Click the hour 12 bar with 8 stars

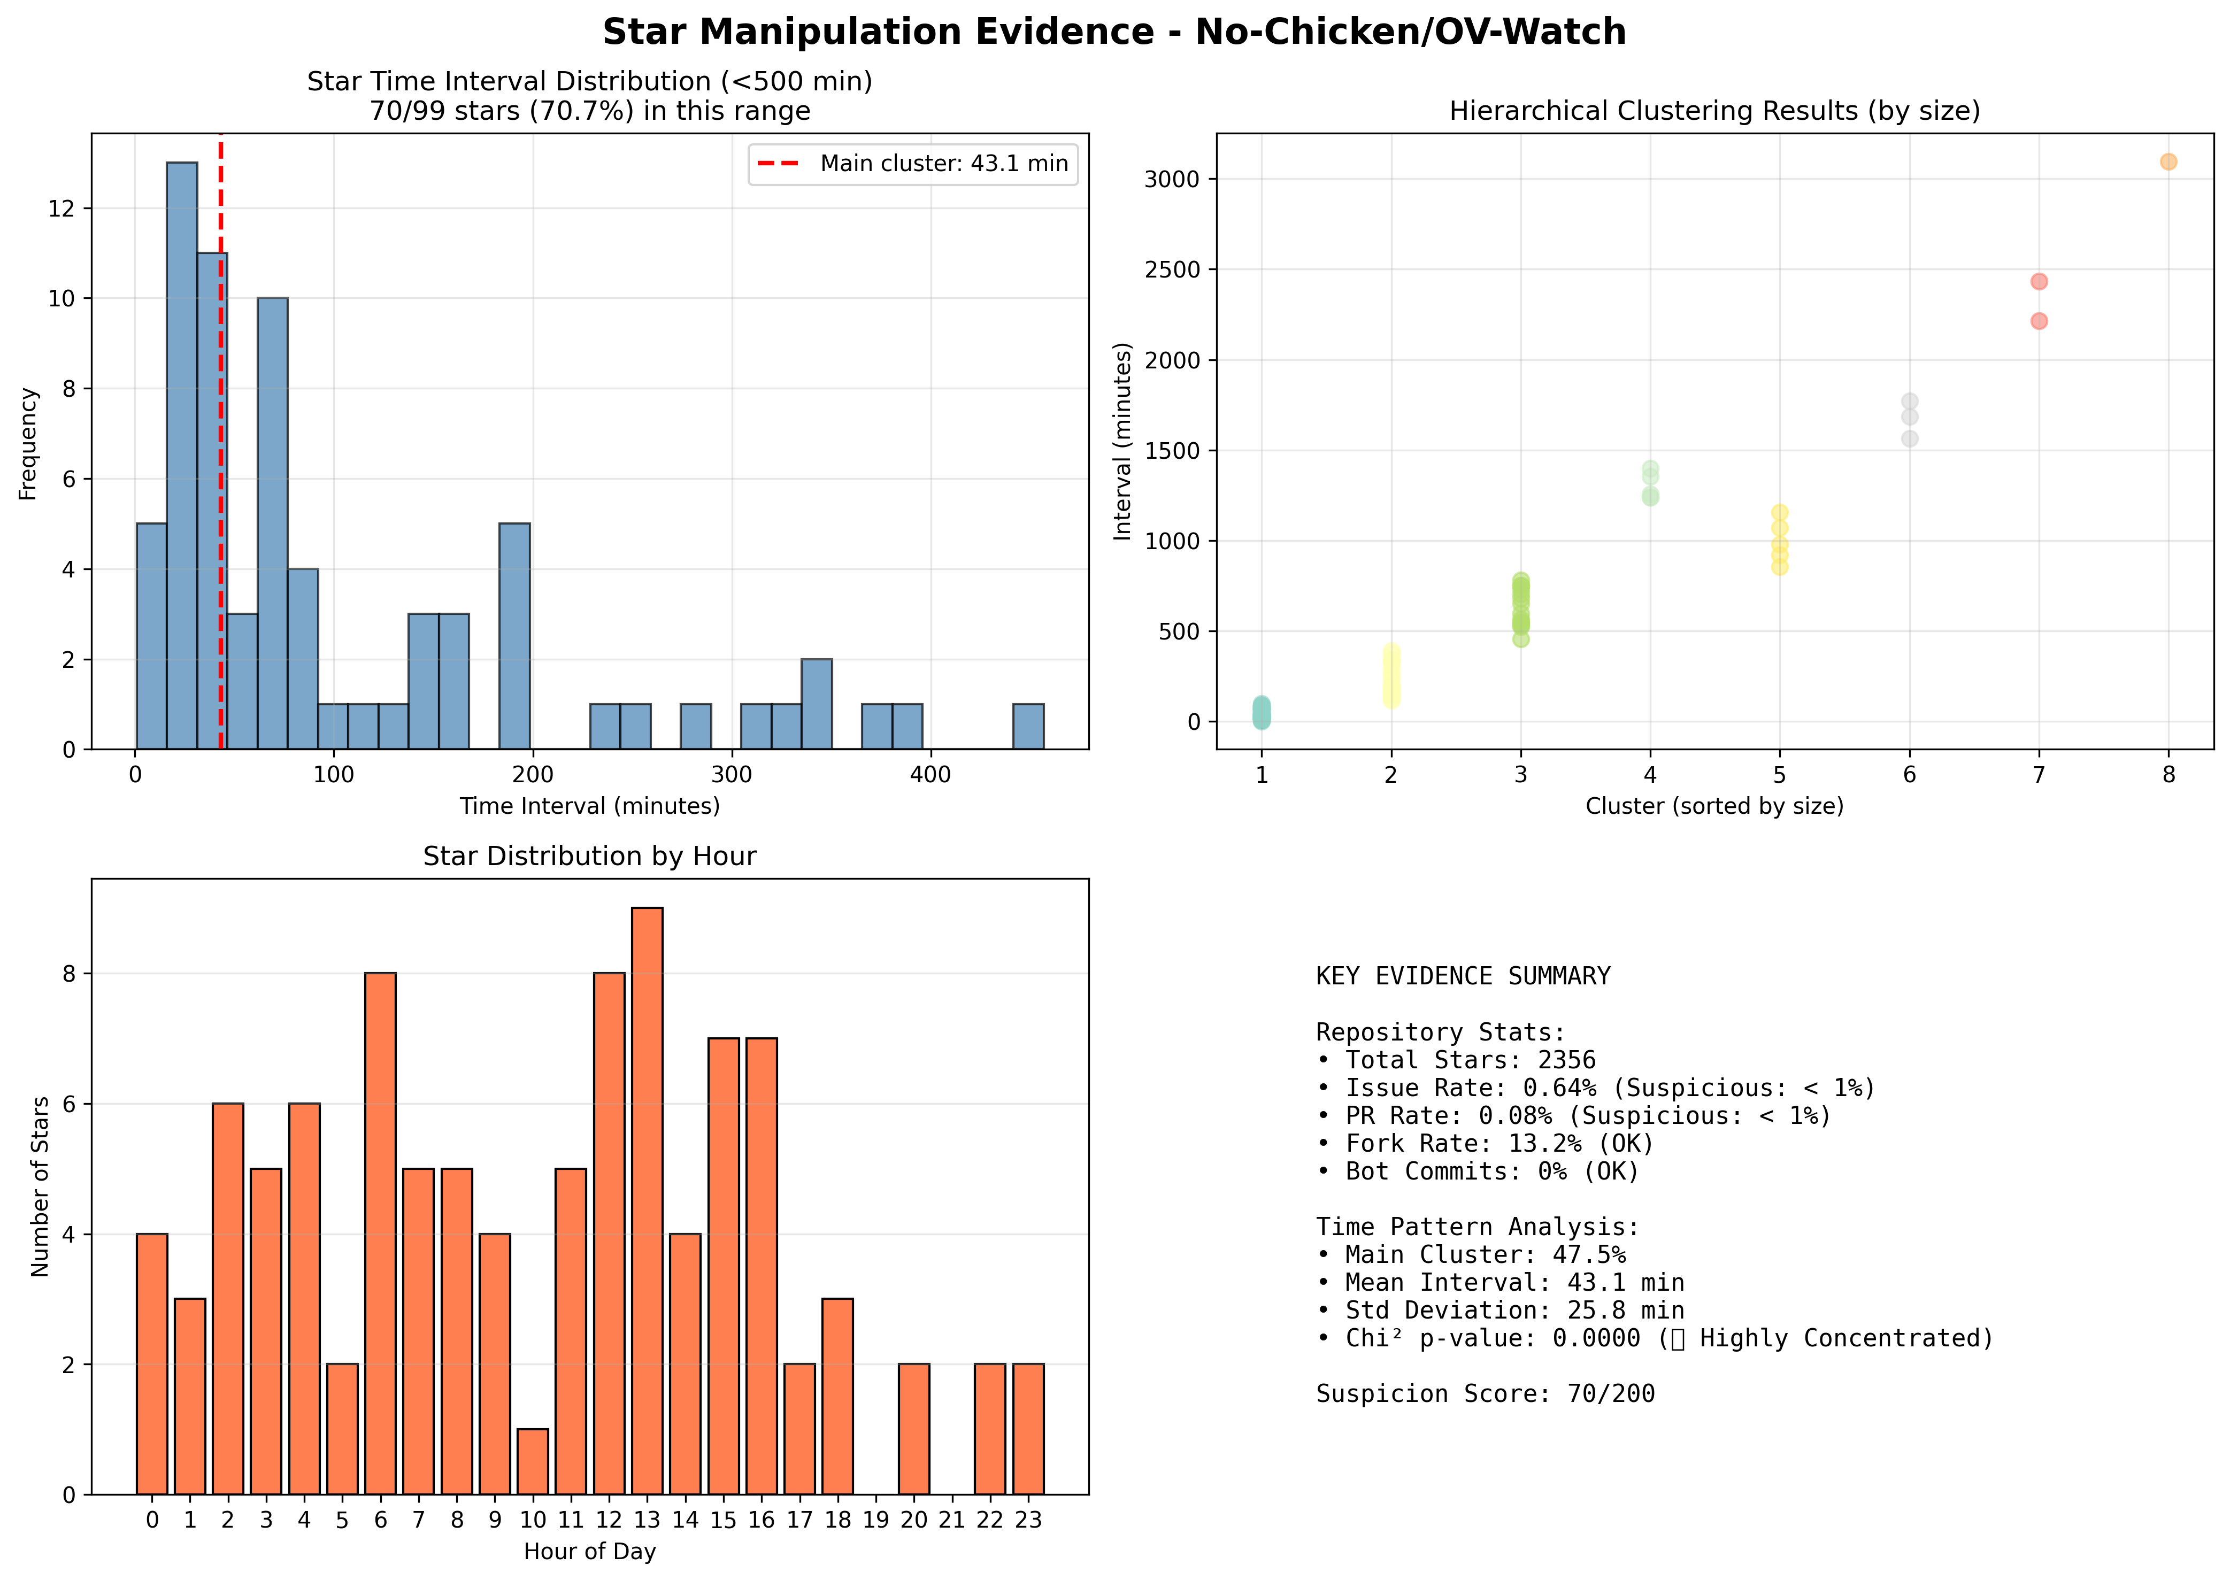[x=609, y=1234]
